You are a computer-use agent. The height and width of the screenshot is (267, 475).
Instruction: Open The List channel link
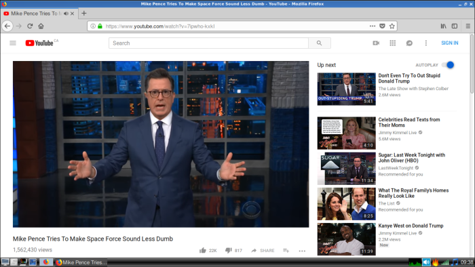386,203
